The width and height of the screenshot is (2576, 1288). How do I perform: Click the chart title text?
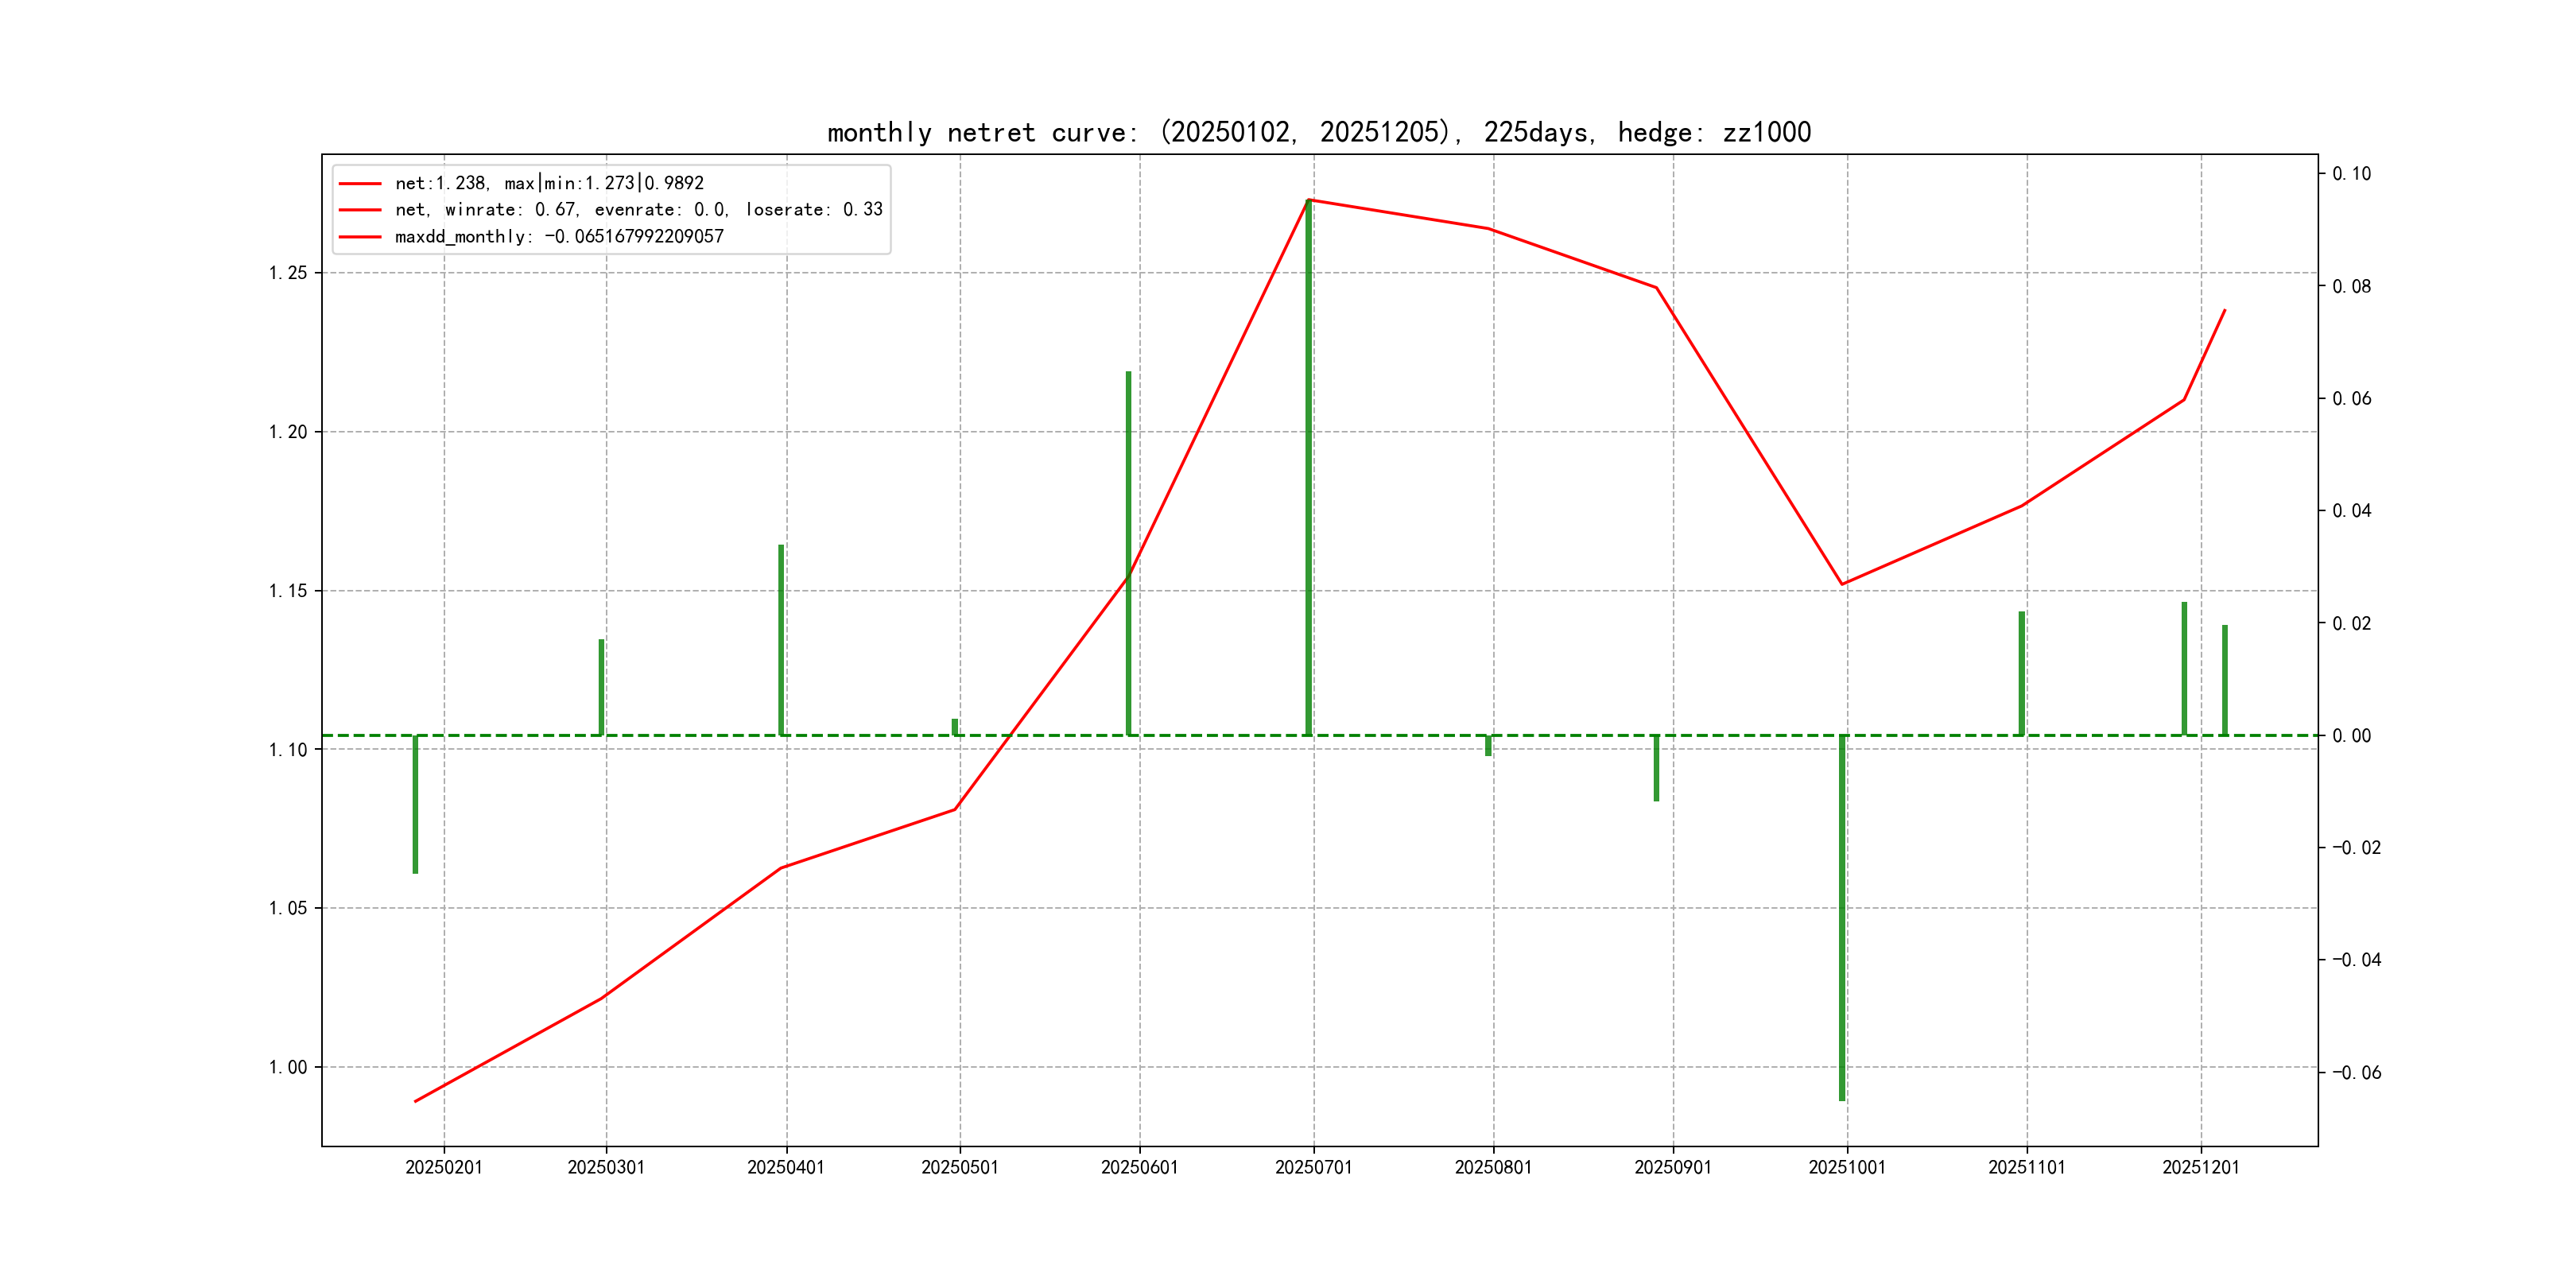pyautogui.click(x=1318, y=132)
